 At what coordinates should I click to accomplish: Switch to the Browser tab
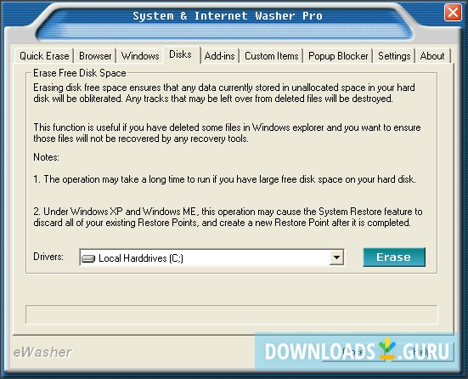(95, 56)
